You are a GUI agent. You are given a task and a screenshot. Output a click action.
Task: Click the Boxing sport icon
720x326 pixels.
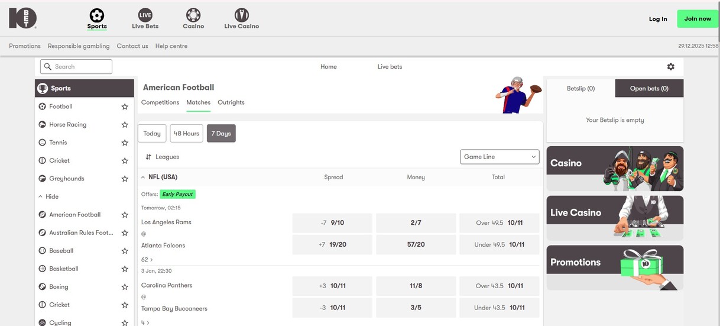pos(42,287)
